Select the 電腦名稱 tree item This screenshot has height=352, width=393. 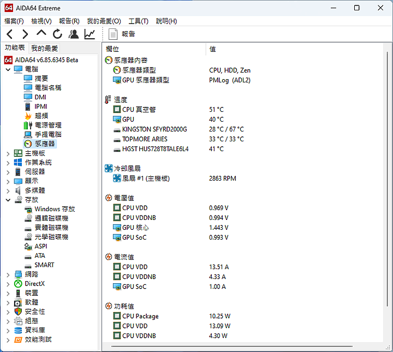(x=47, y=88)
